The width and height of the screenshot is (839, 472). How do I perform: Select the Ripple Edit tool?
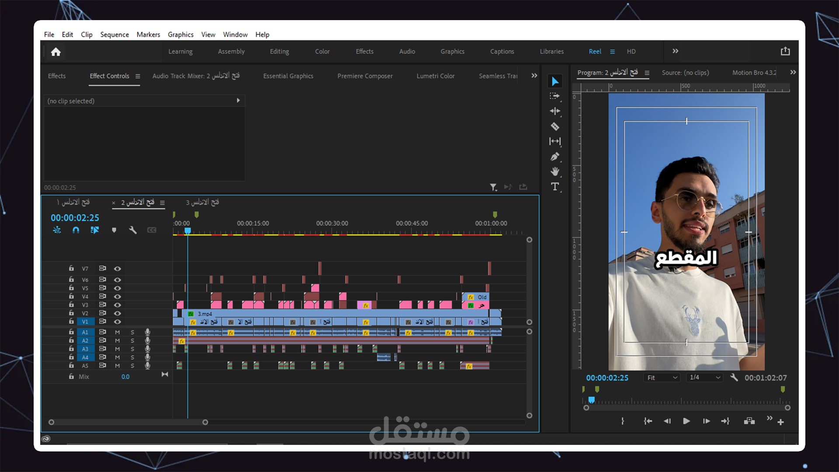pos(555,111)
